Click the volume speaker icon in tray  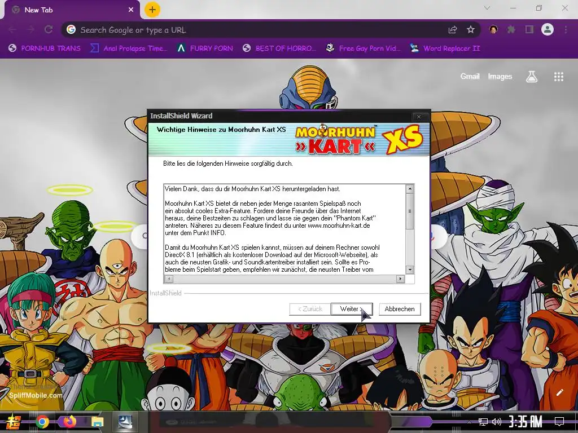pyautogui.click(x=497, y=422)
